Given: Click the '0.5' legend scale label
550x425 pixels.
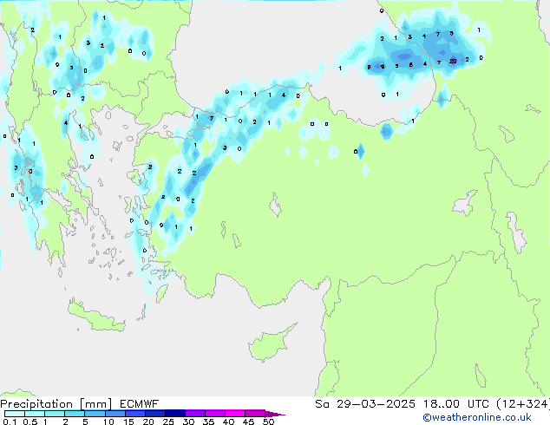Looking at the screenshot, I should point(30,422).
